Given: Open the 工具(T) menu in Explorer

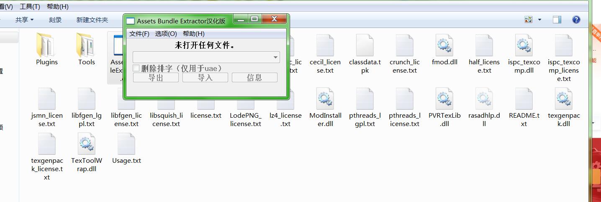Looking at the screenshot, I should (30, 7).
